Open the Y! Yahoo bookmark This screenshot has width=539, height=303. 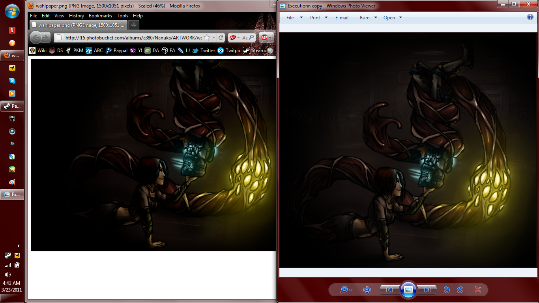click(136, 50)
